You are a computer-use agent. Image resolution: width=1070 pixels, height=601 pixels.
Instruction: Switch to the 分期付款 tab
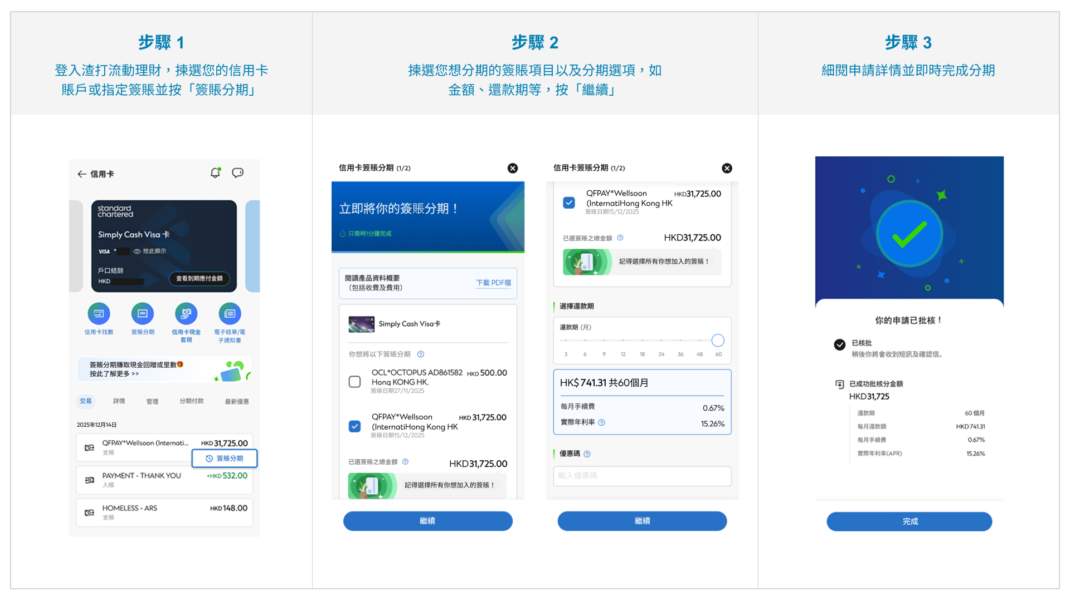tap(191, 401)
